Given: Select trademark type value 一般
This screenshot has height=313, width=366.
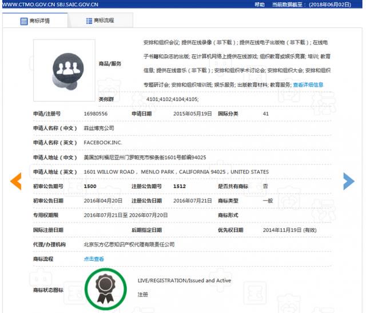Looking at the screenshot, I should [x=268, y=201].
